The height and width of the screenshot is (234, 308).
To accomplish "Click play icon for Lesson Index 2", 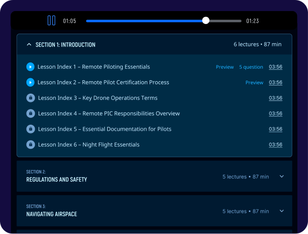I will pos(30,82).
